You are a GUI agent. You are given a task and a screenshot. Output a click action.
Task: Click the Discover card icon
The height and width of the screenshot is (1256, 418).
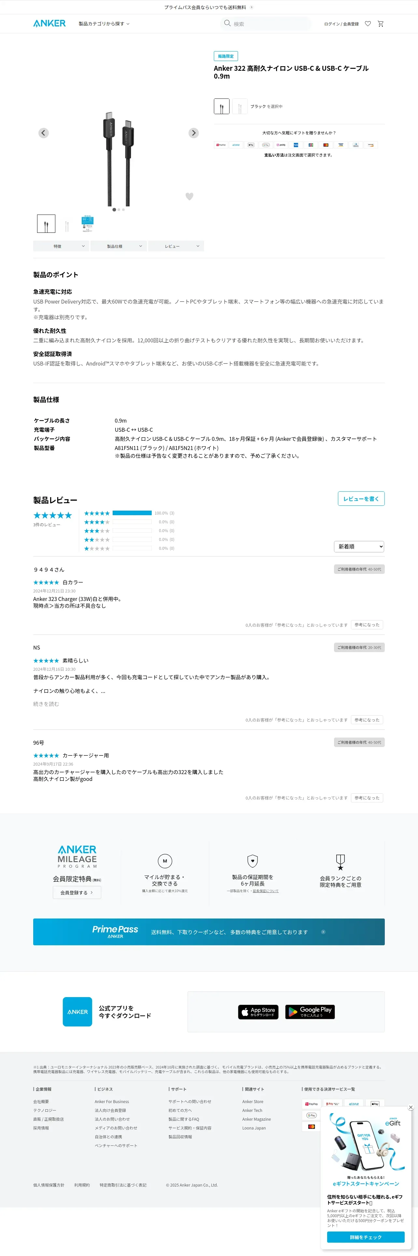click(x=371, y=145)
